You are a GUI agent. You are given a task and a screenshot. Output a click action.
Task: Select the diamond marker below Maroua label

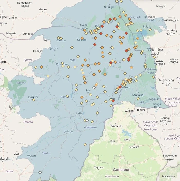[x=138, y=99]
